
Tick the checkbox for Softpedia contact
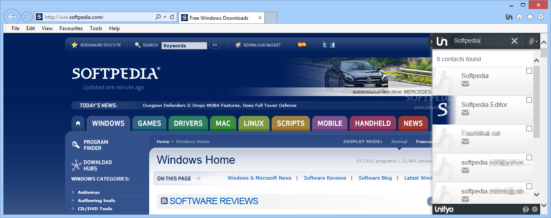pyautogui.click(x=529, y=71)
